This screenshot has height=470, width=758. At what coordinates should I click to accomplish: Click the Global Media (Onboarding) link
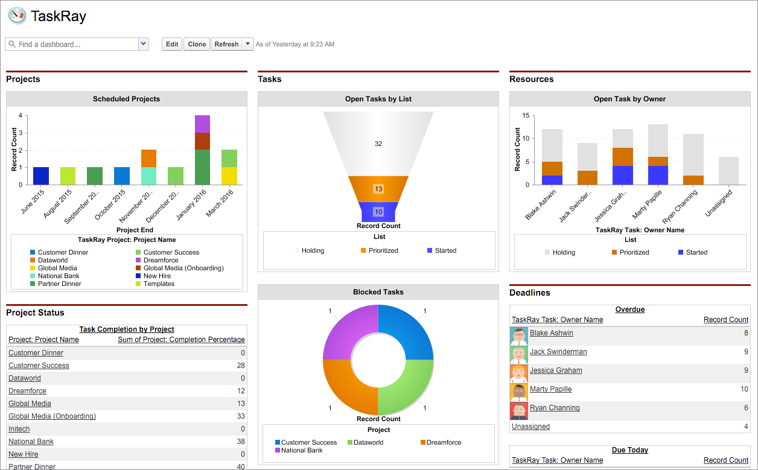point(52,416)
